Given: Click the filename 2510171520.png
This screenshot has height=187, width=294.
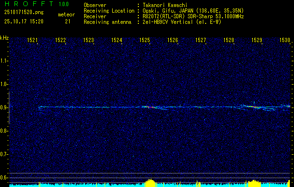Looking at the screenshot, I should [x=24, y=13].
